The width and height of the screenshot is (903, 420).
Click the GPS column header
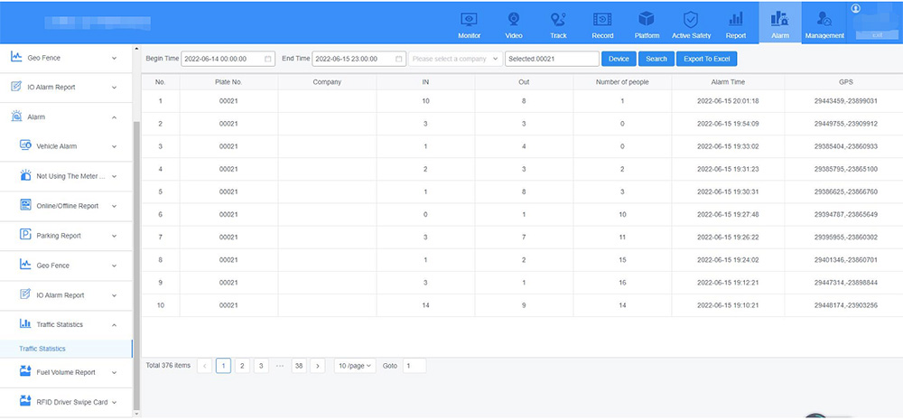coord(845,82)
